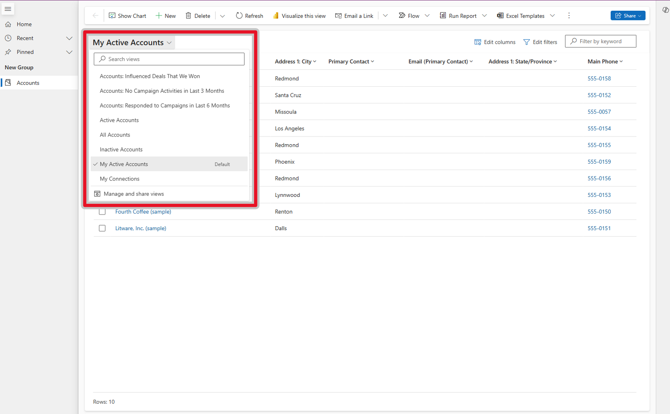The width and height of the screenshot is (670, 414).
Task: Click the Santa Cruz city cell
Action: pos(288,95)
